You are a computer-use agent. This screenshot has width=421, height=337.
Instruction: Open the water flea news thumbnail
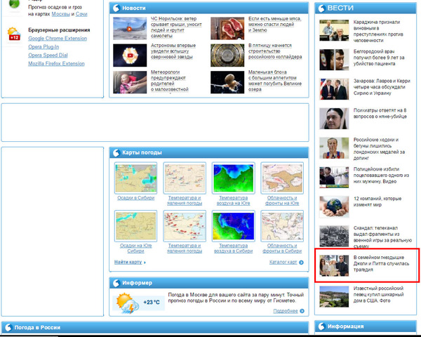(227, 82)
